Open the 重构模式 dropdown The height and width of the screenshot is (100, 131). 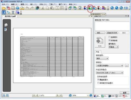click(x=114, y=47)
